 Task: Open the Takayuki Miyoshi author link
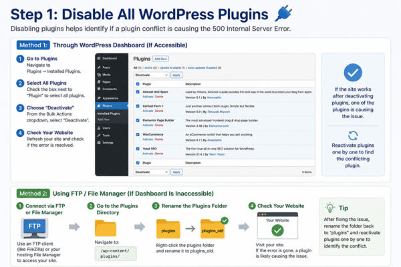(219, 111)
